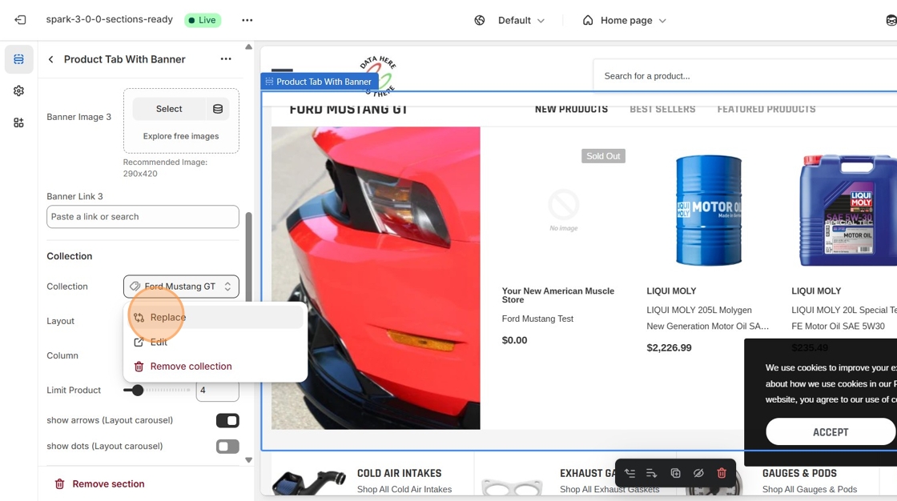Image resolution: width=897 pixels, height=501 pixels.
Task: Click LIQUI MOLY 20L canister image
Action: [848, 210]
